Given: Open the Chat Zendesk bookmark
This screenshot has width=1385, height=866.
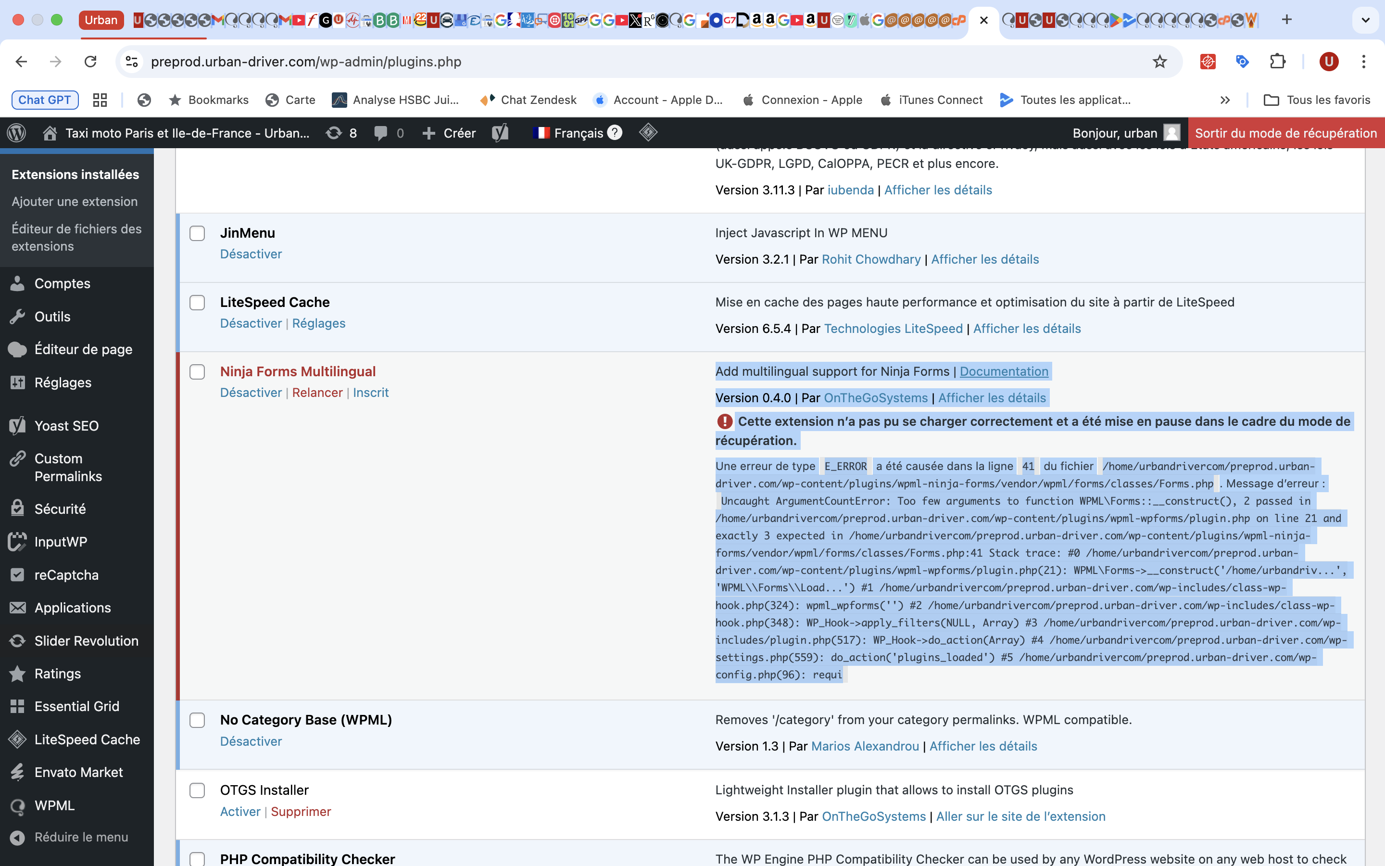Looking at the screenshot, I should point(528,100).
